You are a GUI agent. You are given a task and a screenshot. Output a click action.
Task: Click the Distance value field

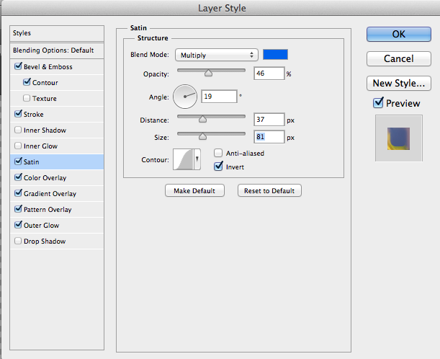[x=269, y=120]
